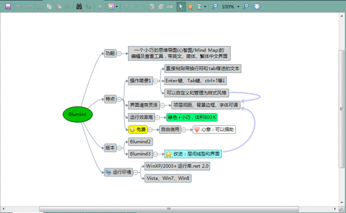Select the hand pan tool
This screenshot has height=213, width=346.
click(x=190, y=7)
